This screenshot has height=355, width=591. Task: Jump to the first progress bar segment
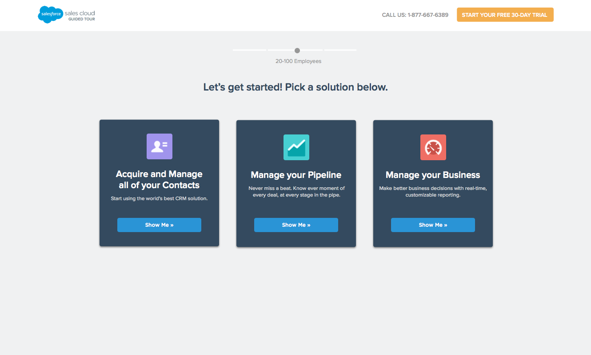(x=249, y=50)
